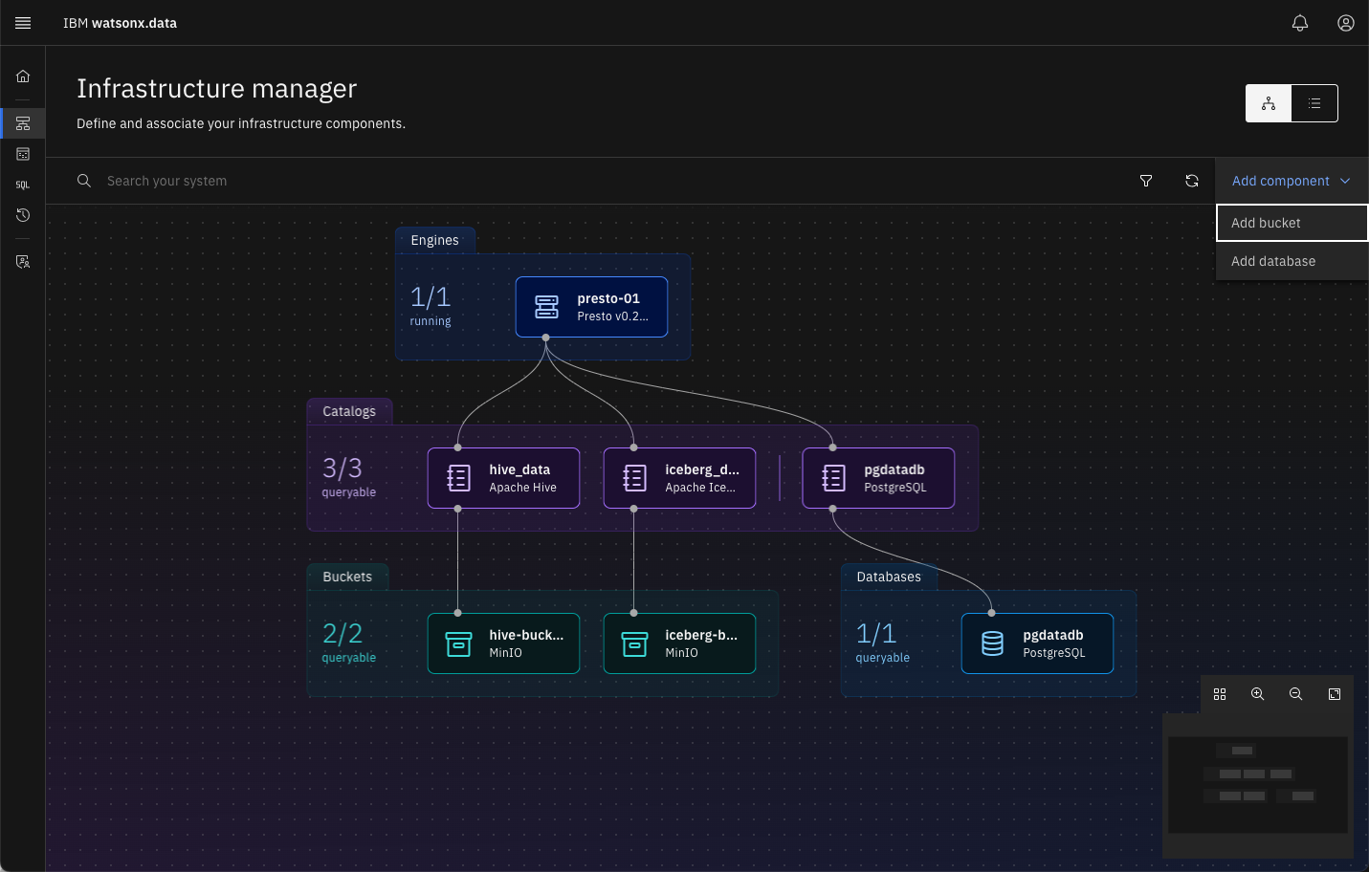Auto-arrange the canvas layout
The image size is (1369, 872).
(x=1220, y=694)
